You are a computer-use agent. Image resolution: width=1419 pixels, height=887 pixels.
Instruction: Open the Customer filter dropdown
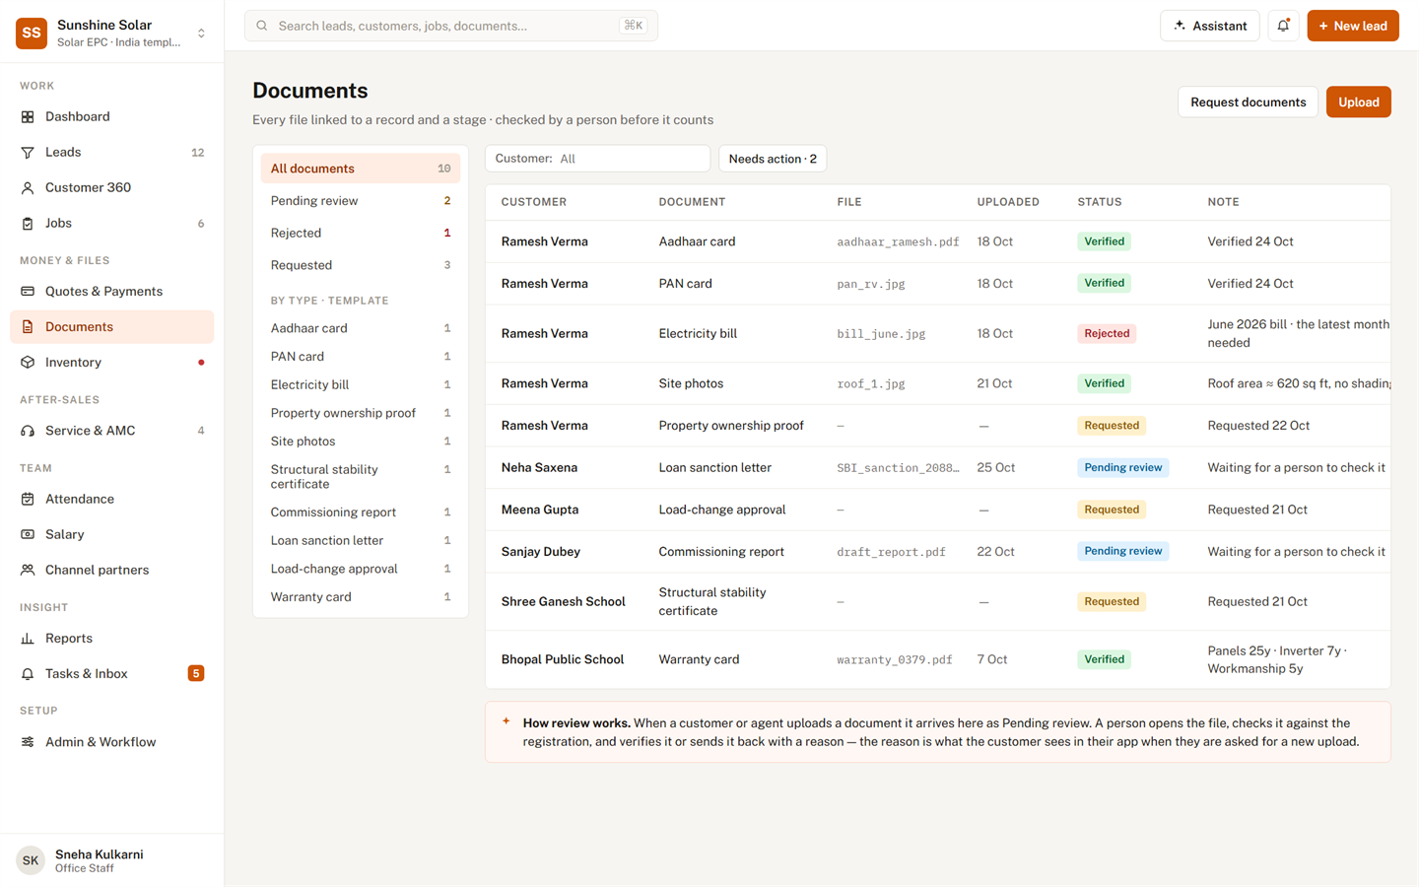click(x=597, y=159)
